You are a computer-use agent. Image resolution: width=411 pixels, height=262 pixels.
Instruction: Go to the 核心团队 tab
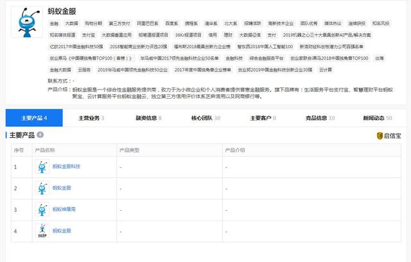pos(205,118)
